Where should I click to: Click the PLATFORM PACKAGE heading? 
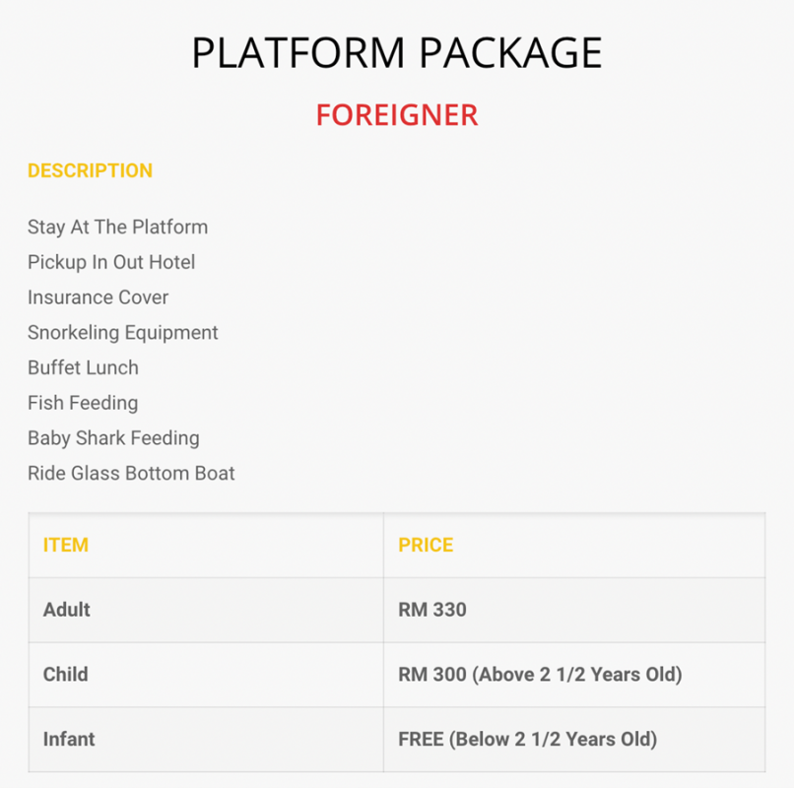tap(396, 52)
